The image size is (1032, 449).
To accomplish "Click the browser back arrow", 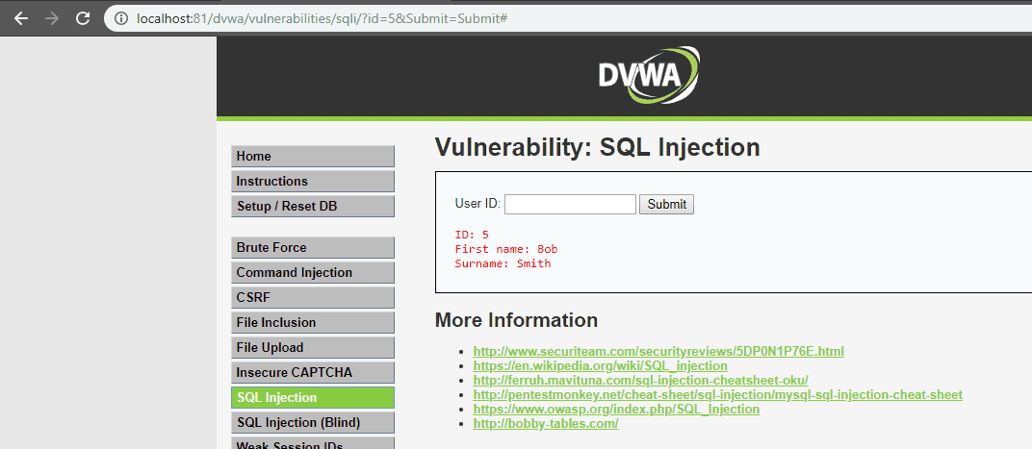I will 21,18.
